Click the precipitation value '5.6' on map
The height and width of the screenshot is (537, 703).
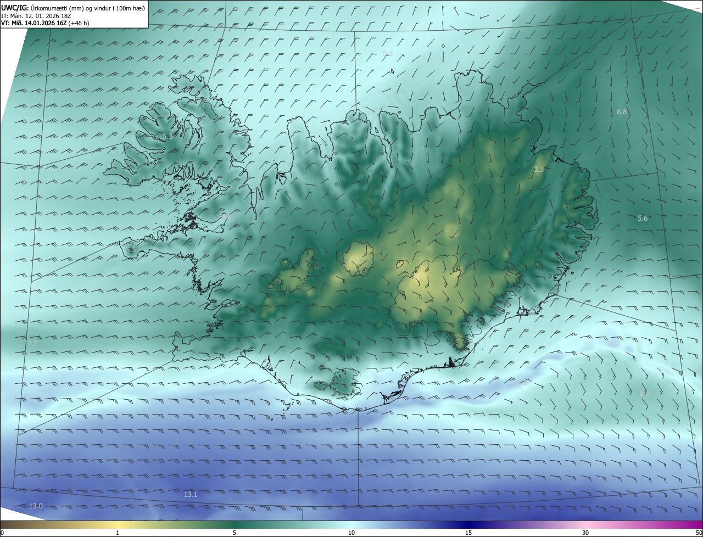643,218
